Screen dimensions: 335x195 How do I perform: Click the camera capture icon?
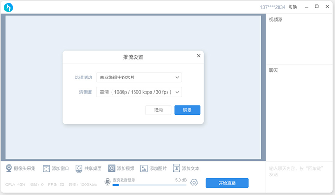coord(9,168)
